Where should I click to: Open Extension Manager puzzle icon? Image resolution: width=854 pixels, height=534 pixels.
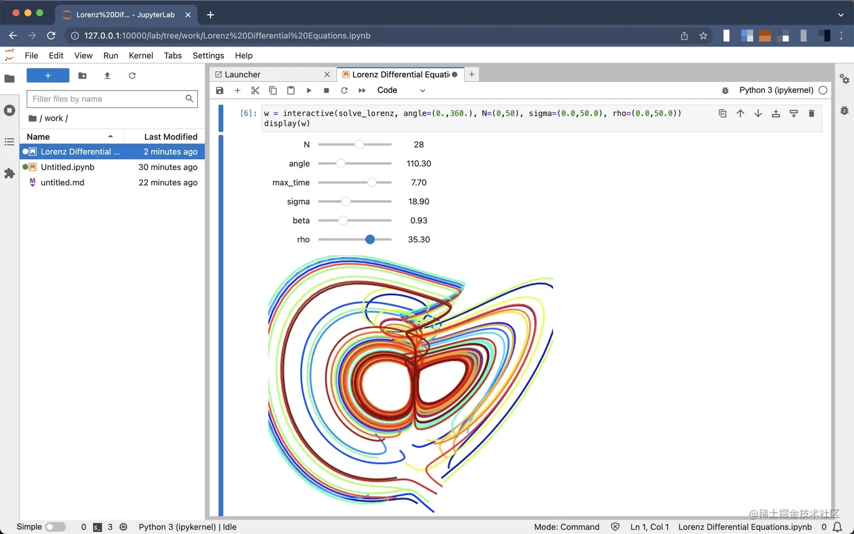coord(10,173)
